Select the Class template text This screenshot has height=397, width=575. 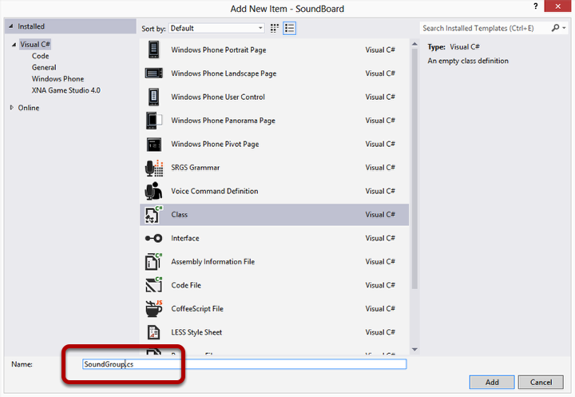pyautogui.click(x=180, y=215)
